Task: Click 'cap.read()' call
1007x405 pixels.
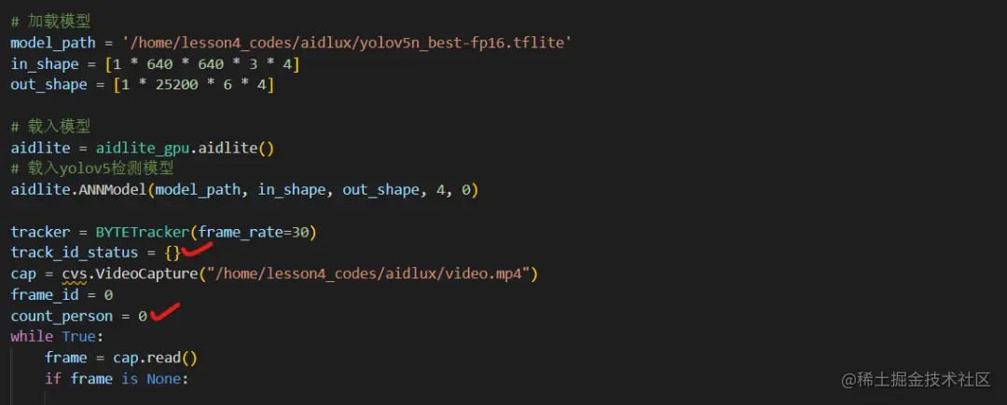Action: pyautogui.click(x=156, y=358)
